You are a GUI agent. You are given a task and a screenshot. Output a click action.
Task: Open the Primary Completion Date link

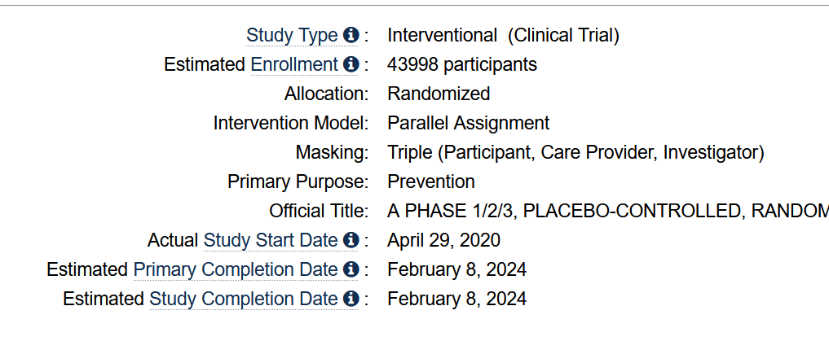pyautogui.click(x=236, y=269)
